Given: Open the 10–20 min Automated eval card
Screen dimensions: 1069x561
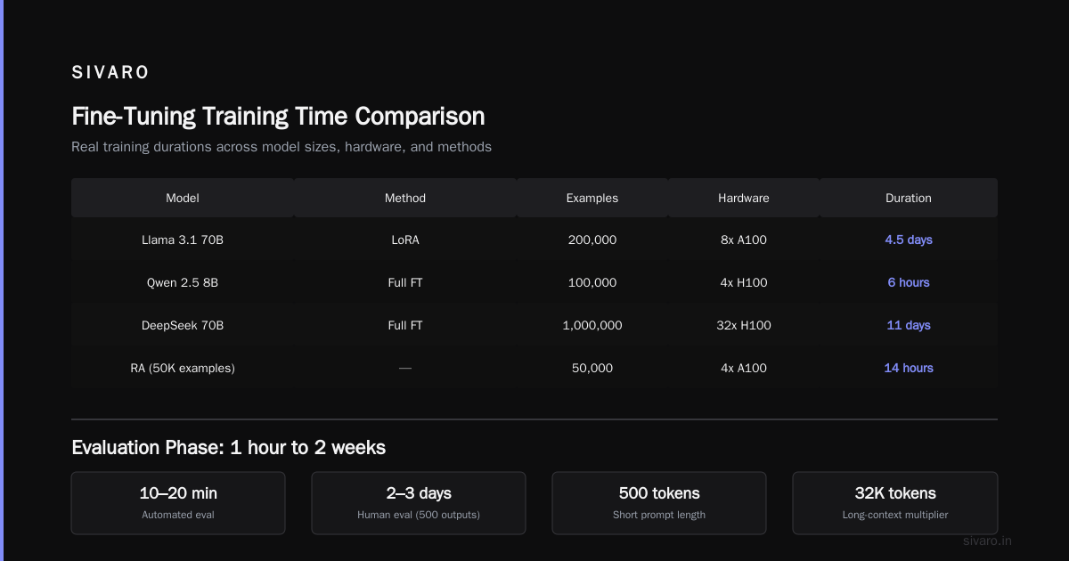Looking at the screenshot, I should point(178,503).
